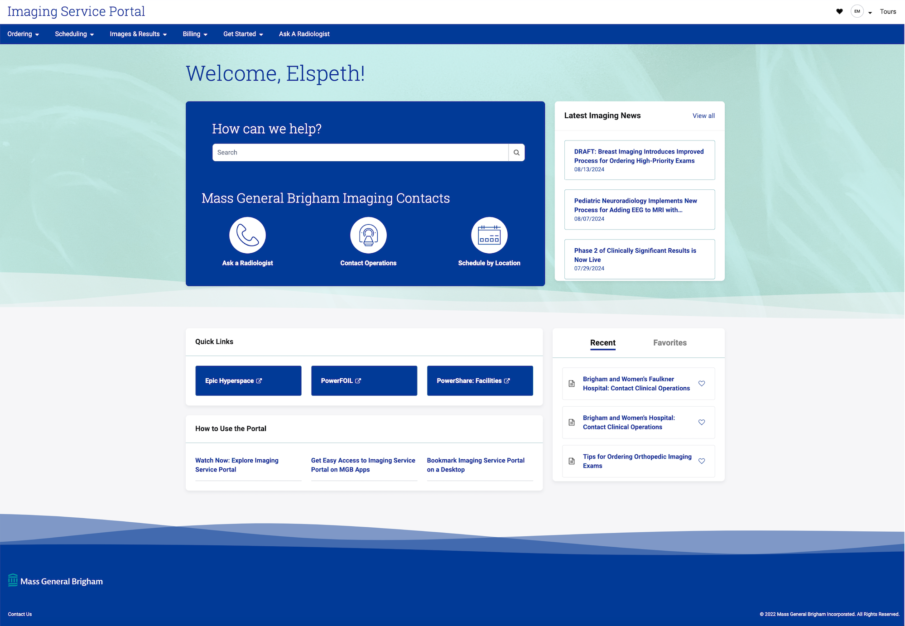Viewport: 905px width, 626px height.
Task: Click the Schedule by Location label text
Action: click(x=489, y=263)
